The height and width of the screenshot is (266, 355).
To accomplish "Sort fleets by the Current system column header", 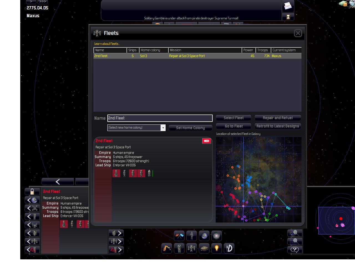I will click(x=286, y=50).
